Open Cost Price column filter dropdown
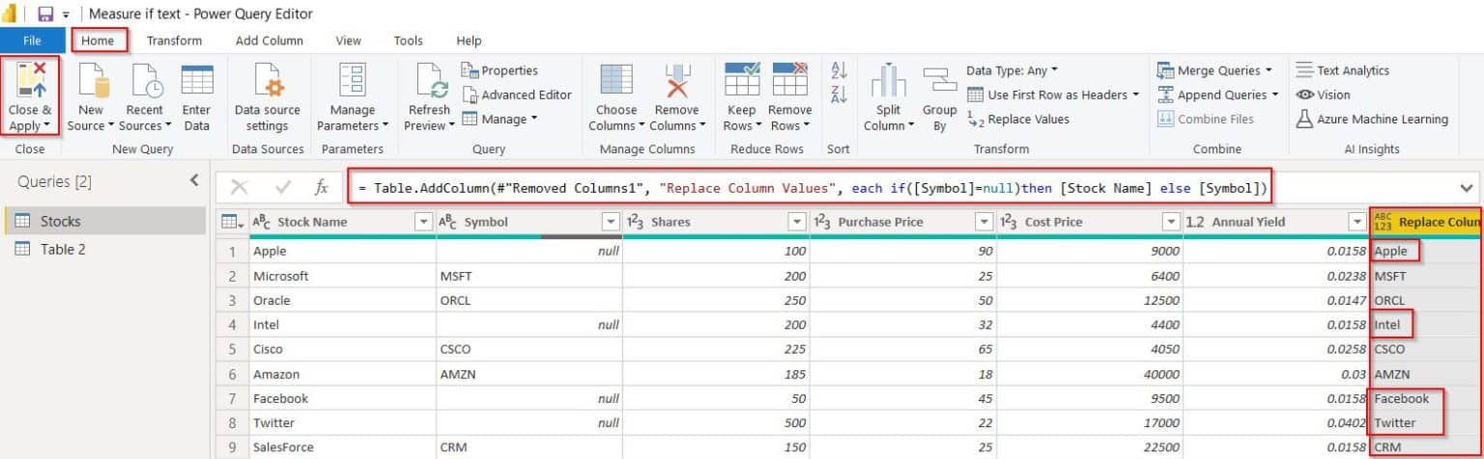Screen dimensions: 1484x459 point(1170,222)
